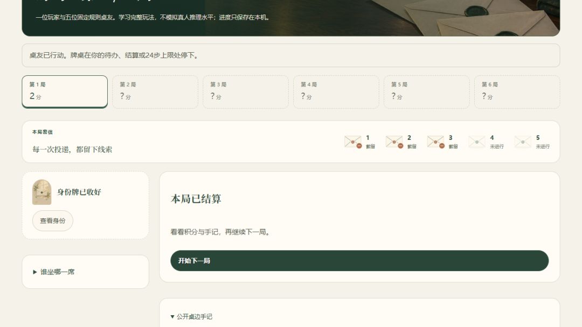582x327 pixels.
Task: Click the clue text 每一次投递，都留下线索
Action: click(x=72, y=149)
